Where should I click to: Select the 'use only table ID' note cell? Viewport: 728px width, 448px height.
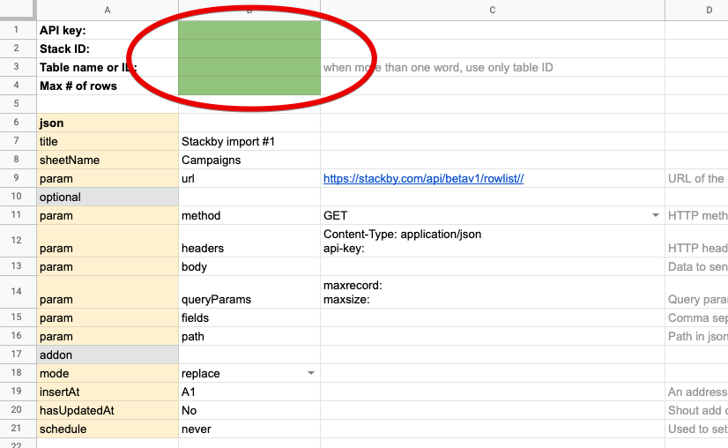point(493,67)
